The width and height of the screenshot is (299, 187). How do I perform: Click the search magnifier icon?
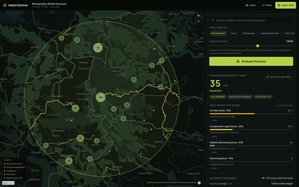213,20
